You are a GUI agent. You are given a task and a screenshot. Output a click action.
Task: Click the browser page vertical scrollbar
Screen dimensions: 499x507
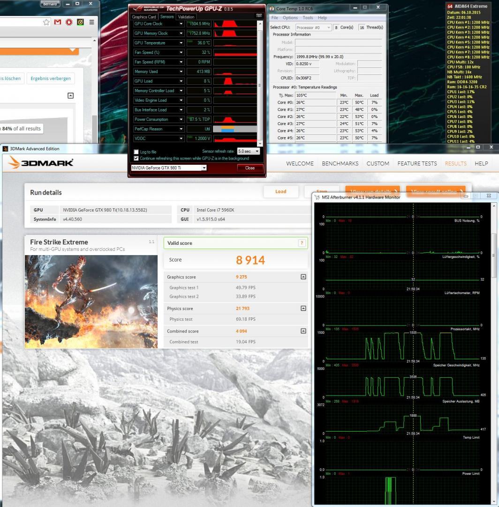click(95, 129)
